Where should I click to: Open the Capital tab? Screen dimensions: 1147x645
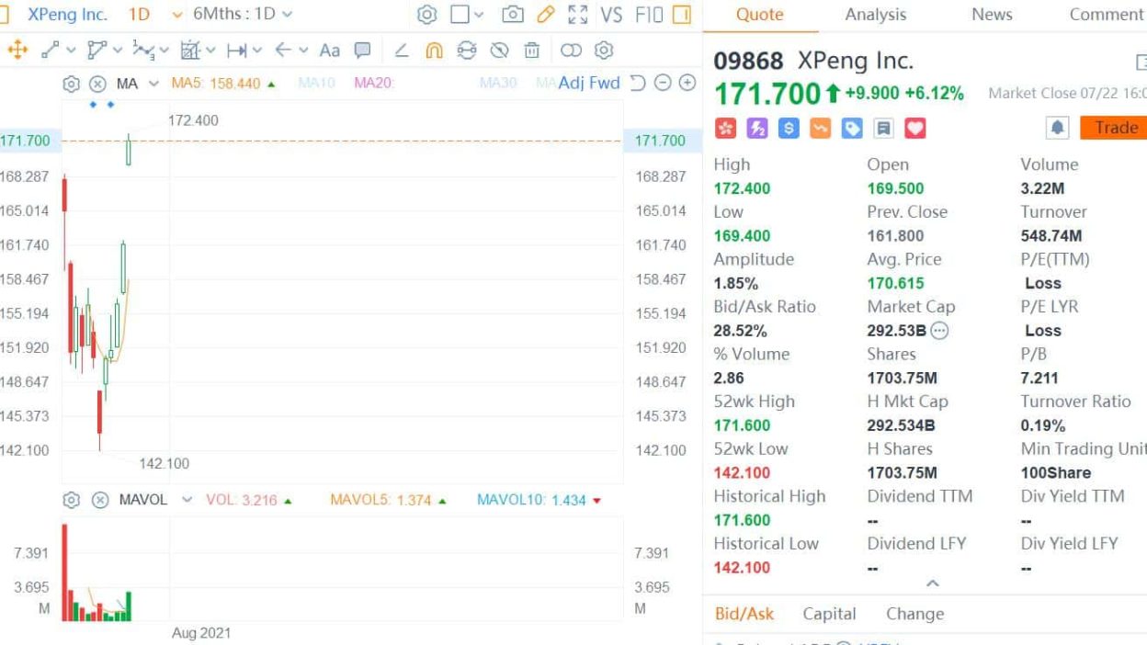tap(829, 614)
